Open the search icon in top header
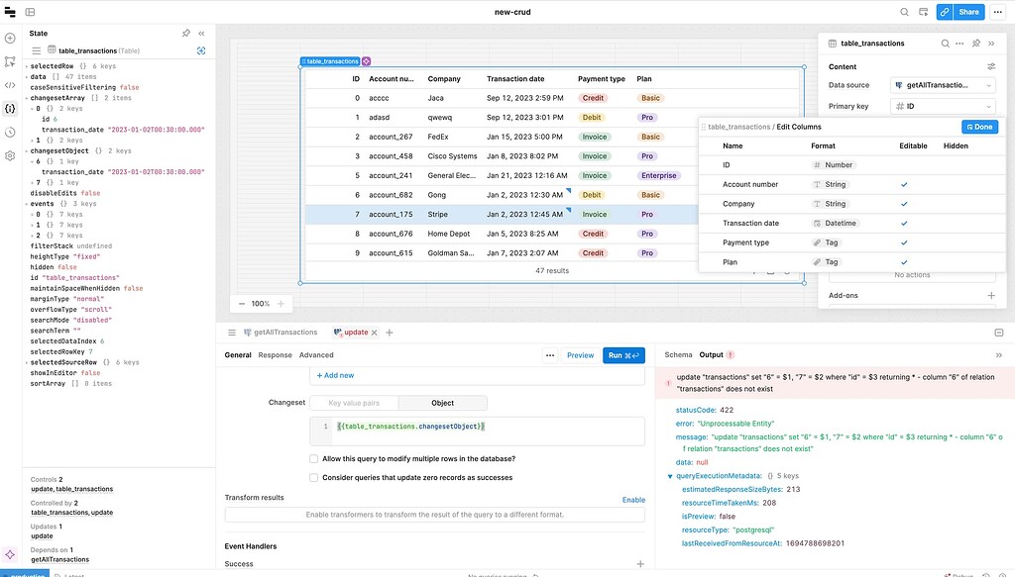Viewport: 1015px width, 577px height. click(x=904, y=12)
